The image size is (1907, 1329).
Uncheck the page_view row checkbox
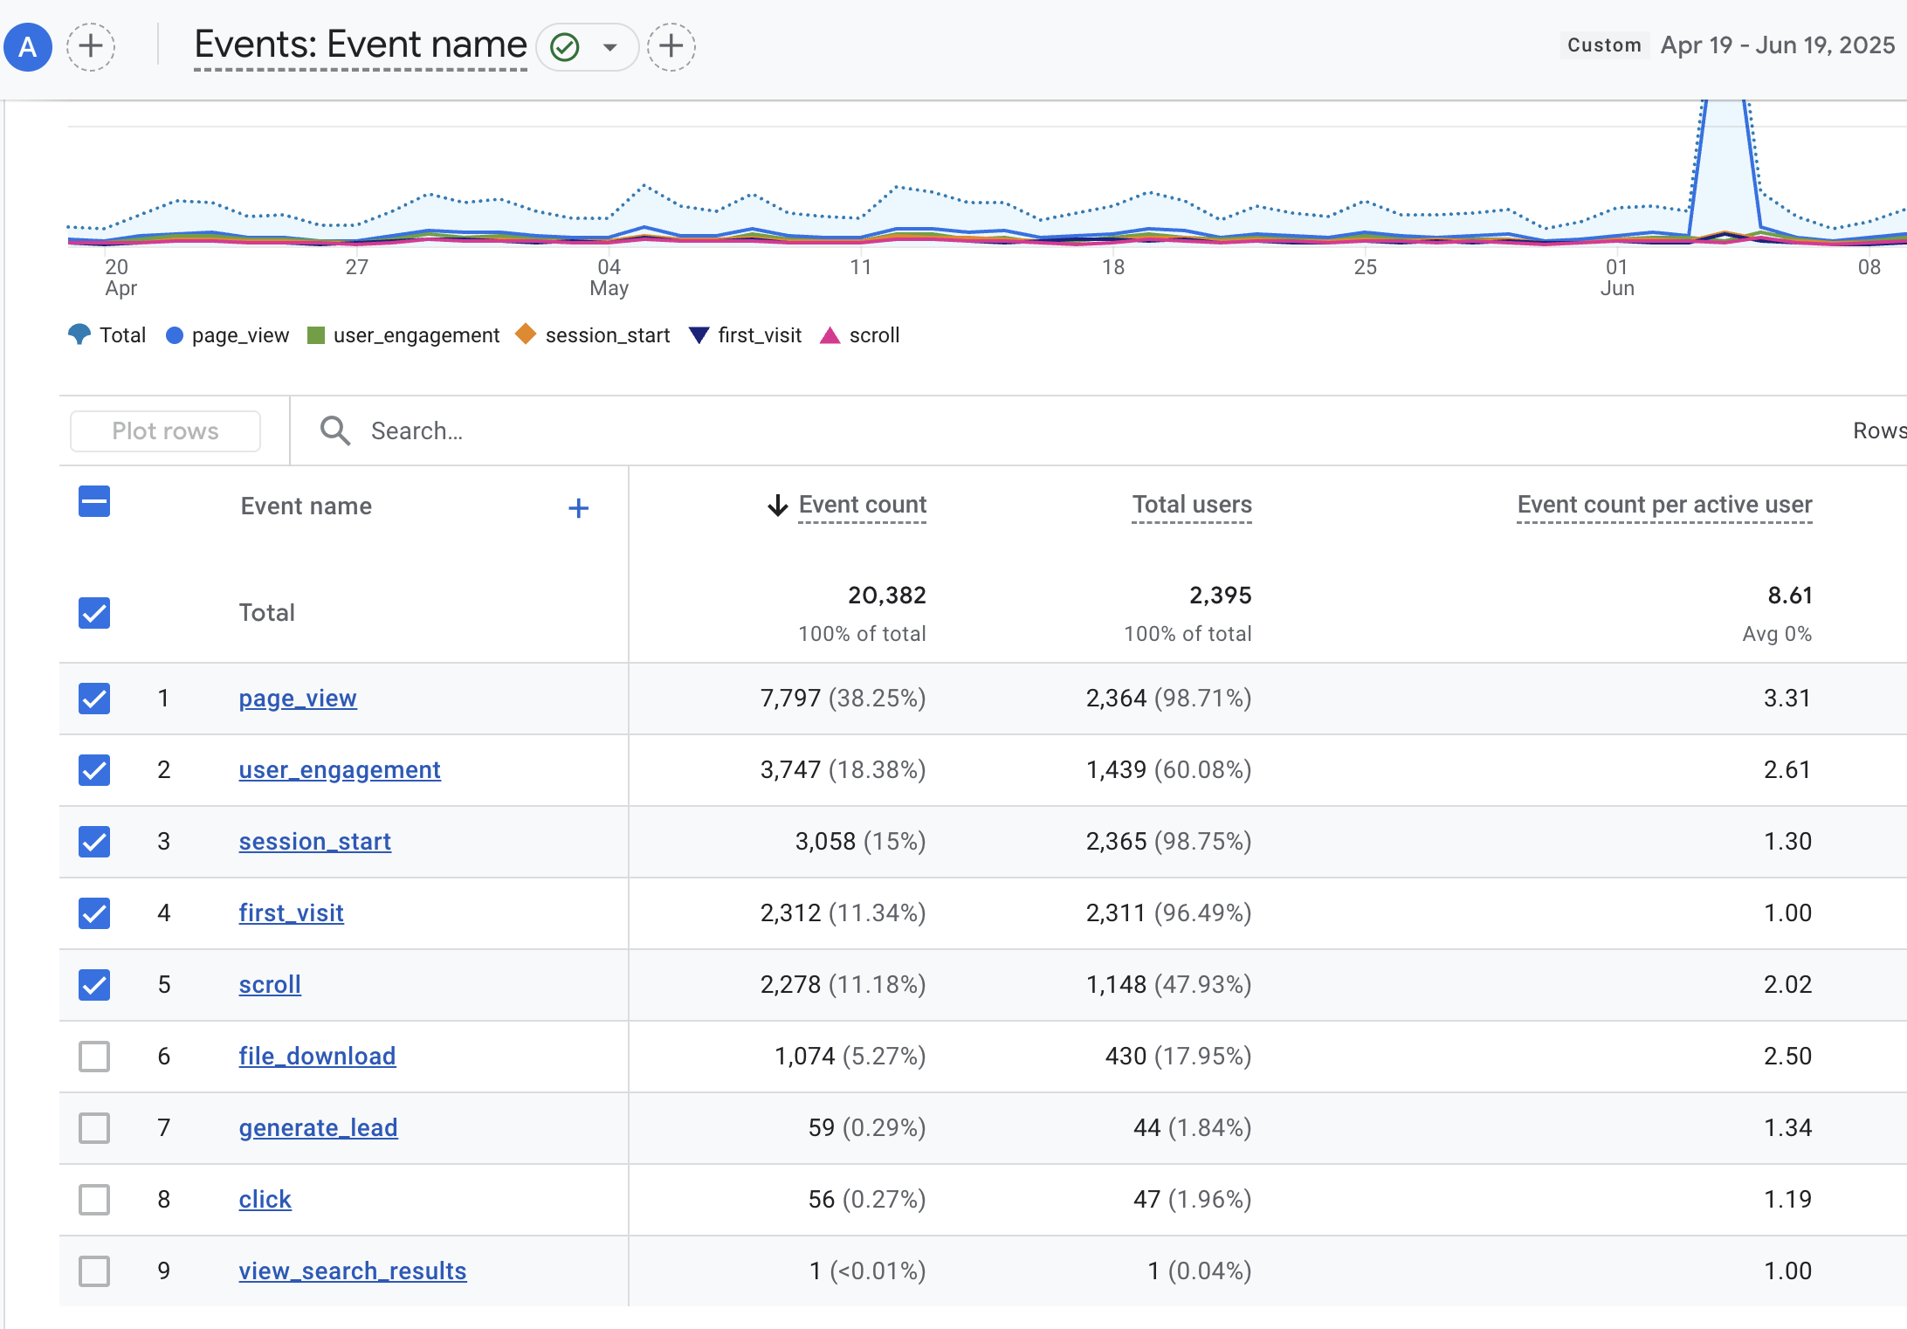94,699
